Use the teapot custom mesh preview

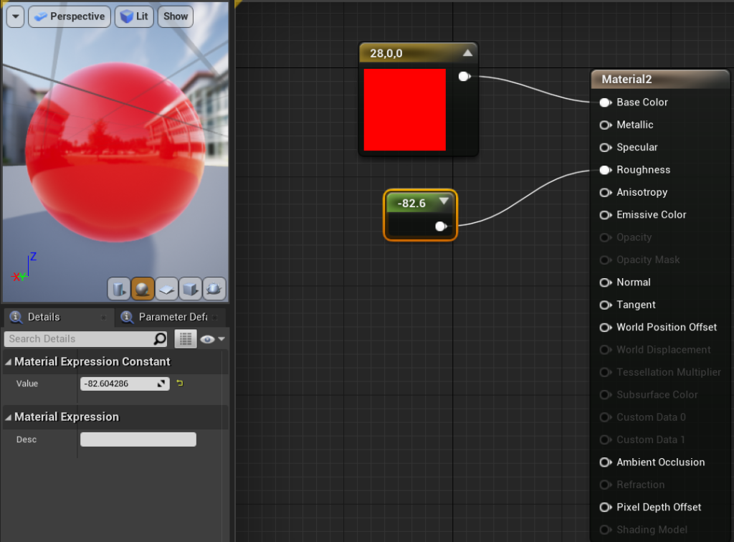[214, 289]
